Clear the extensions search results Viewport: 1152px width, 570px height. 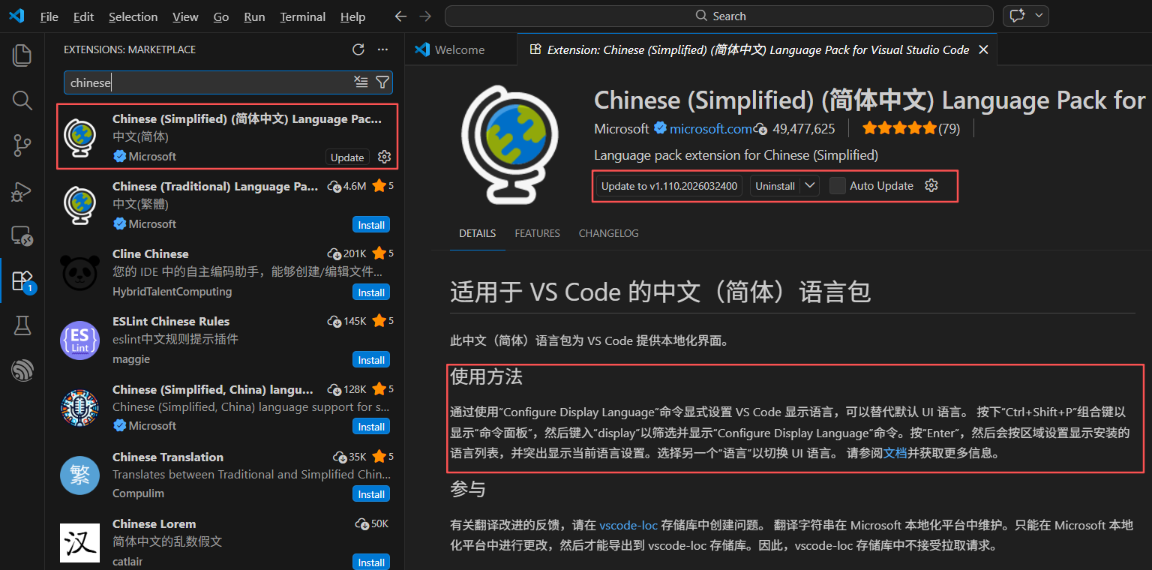[x=361, y=82]
